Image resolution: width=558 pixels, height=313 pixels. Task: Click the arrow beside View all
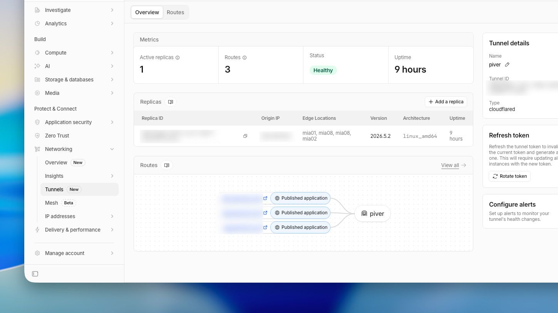click(464, 165)
